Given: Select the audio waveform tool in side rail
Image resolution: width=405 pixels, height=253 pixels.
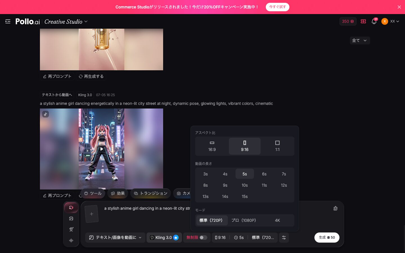Looking at the screenshot, I should point(71,240).
